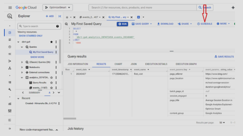Viewport: 243px width, 136px height.
Task: Switch to the JSON tab
Action: click(x=134, y=64)
